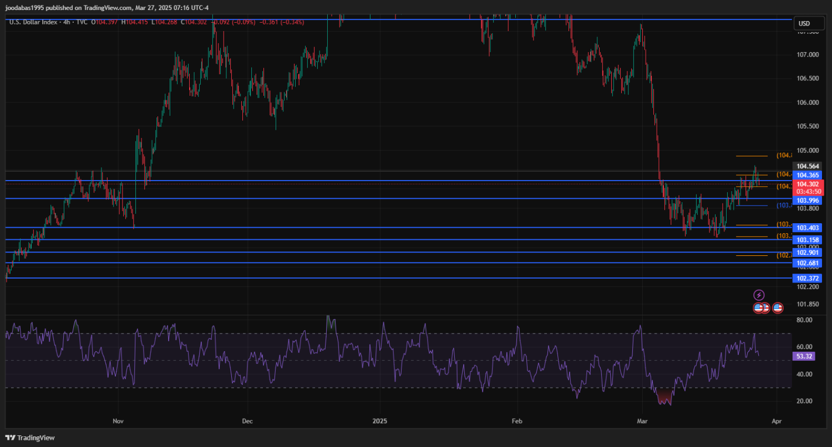Select the 102.372 lowest blue price label
This screenshot has width=832, height=447.
point(807,278)
